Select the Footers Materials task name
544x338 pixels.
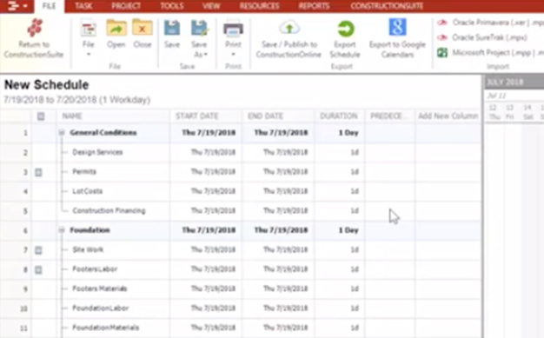pyautogui.click(x=100, y=288)
